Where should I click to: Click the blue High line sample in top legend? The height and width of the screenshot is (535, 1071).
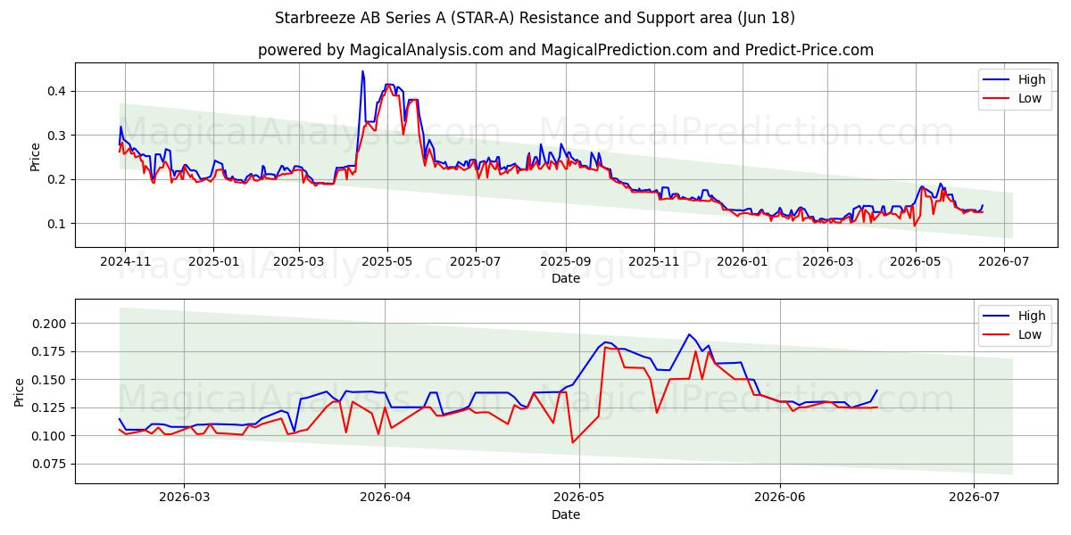[x=998, y=80]
